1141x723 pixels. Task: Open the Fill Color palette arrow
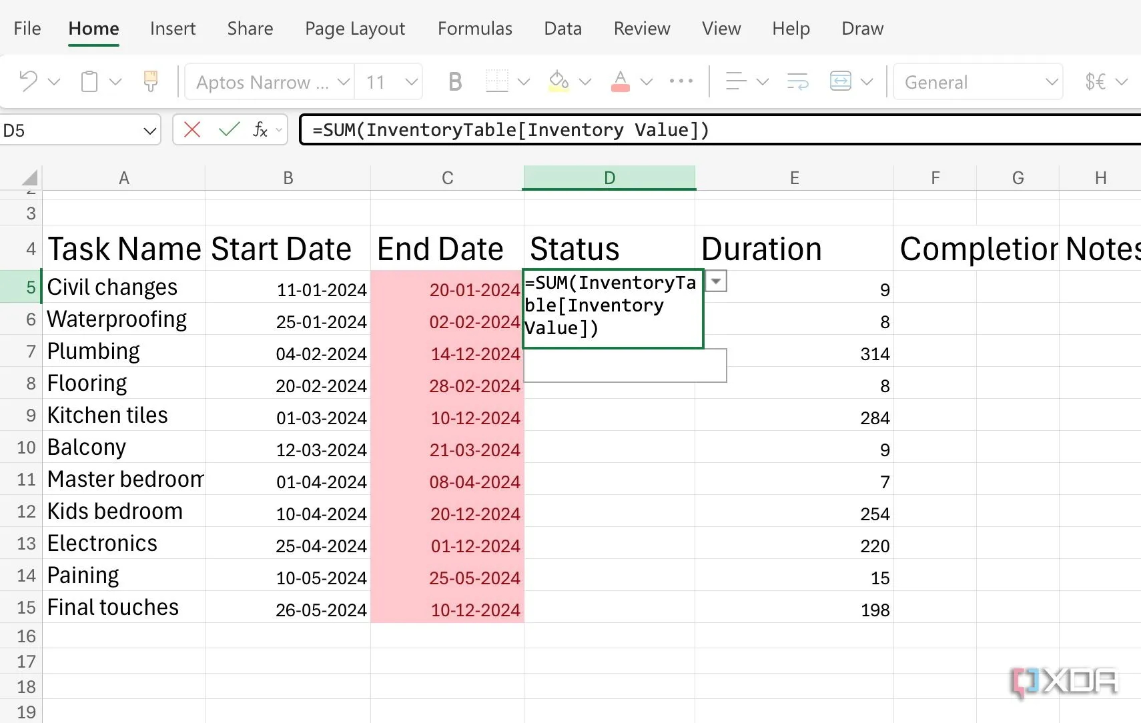tap(585, 82)
